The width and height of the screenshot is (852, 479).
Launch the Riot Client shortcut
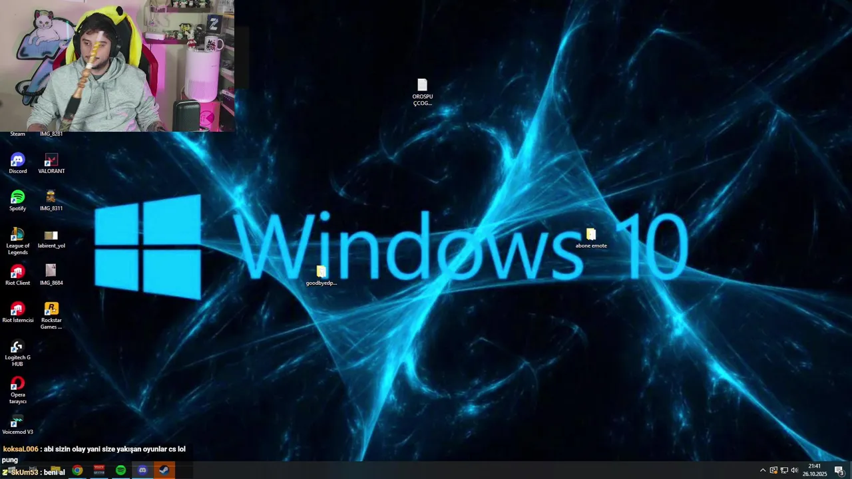17,275
